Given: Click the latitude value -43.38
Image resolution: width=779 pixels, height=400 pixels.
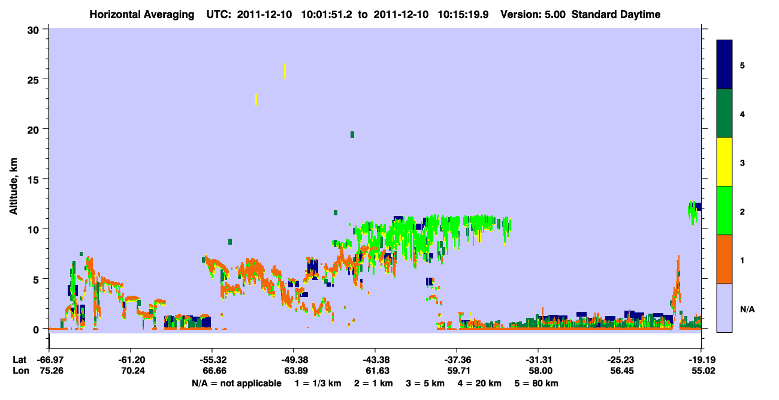Looking at the screenshot, I should 375,360.
